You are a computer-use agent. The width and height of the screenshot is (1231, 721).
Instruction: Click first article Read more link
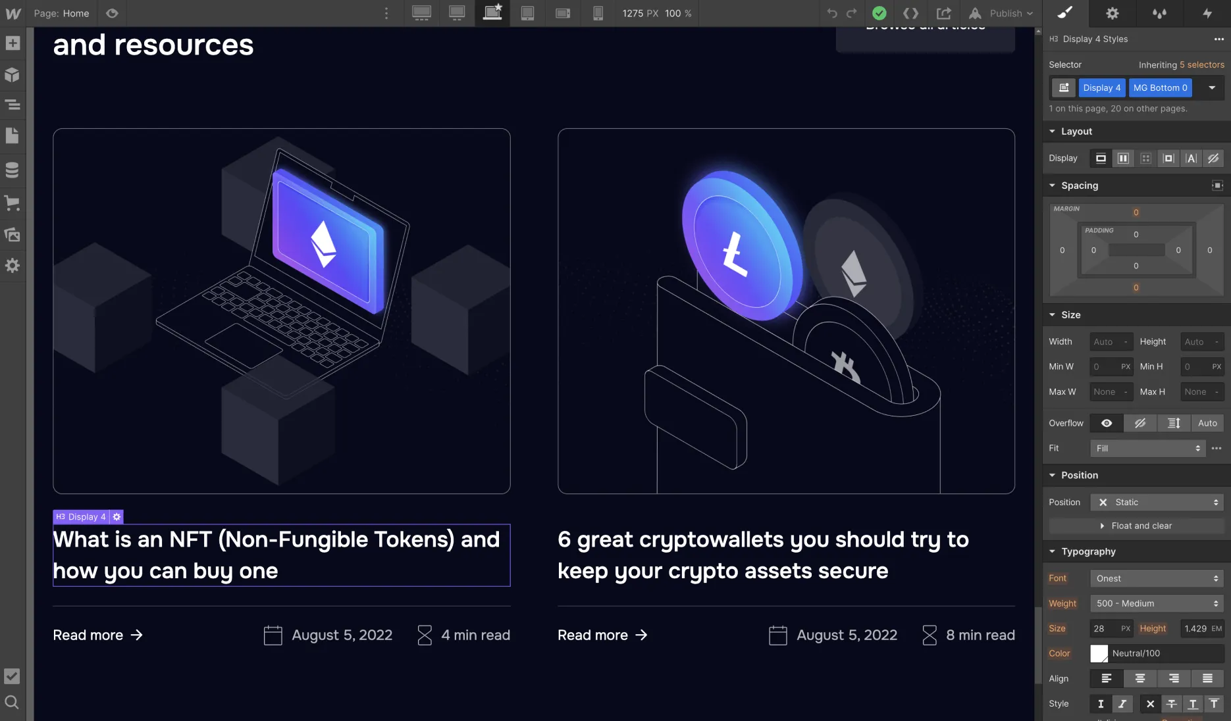tap(98, 635)
